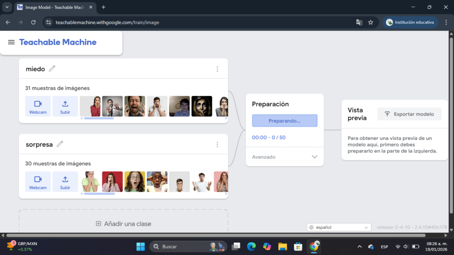Open the miedo class three-dot options menu
The height and width of the screenshot is (255, 454).
pyautogui.click(x=217, y=69)
